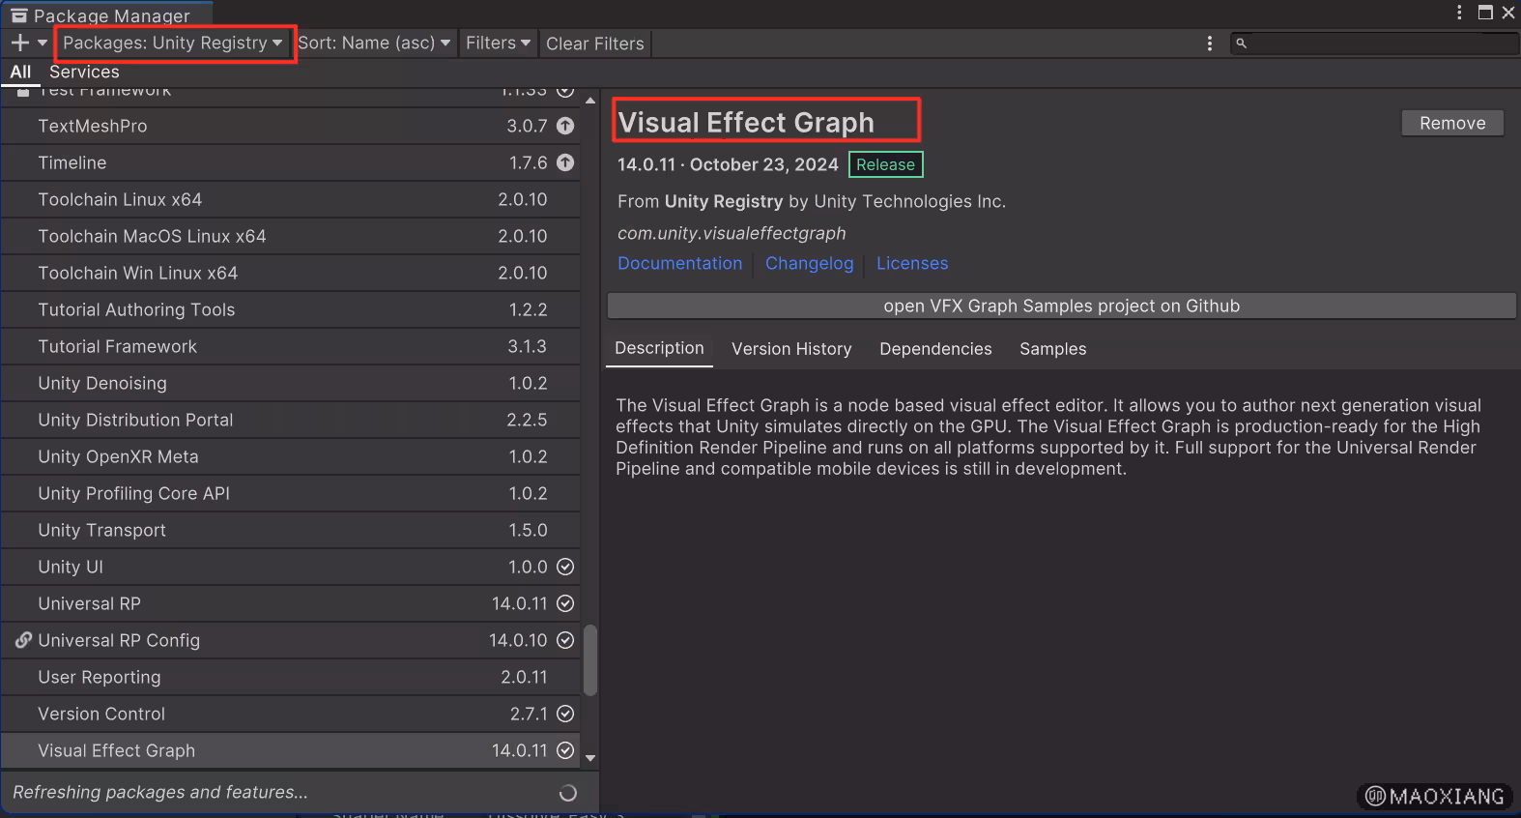Open the Changelog link
Viewport: 1521px width, 818px height.
809,263
